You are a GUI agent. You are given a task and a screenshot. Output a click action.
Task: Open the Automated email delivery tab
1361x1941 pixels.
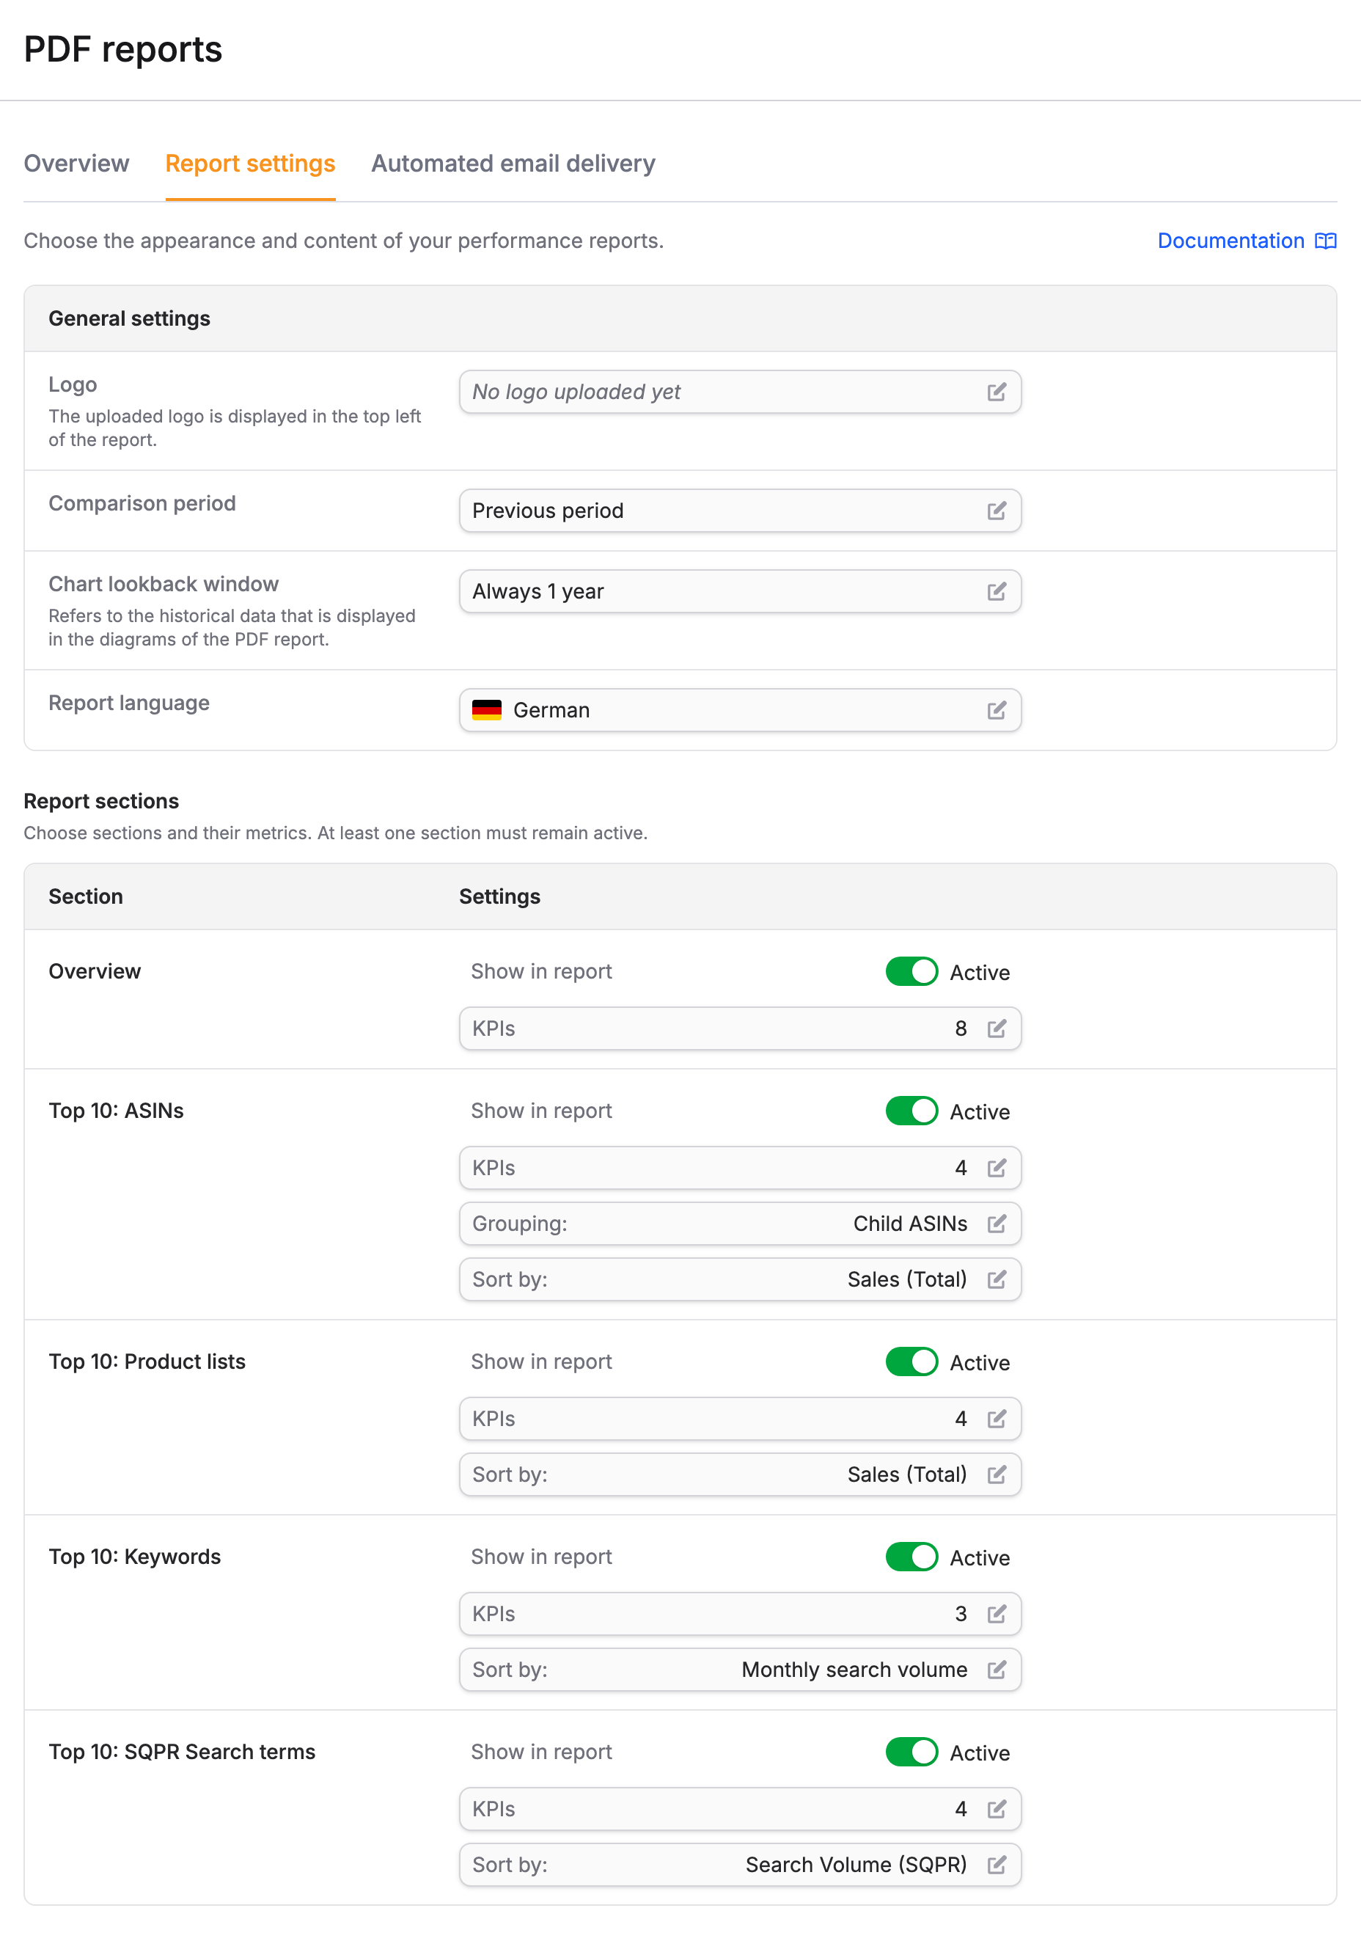pyautogui.click(x=513, y=164)
